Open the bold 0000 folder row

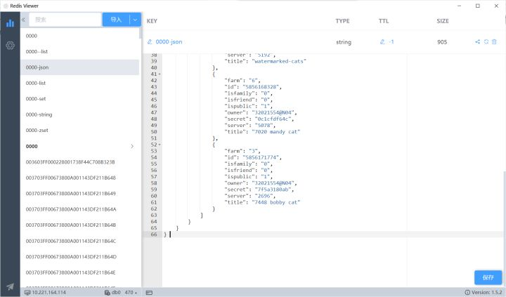click(x=79, y=147)
